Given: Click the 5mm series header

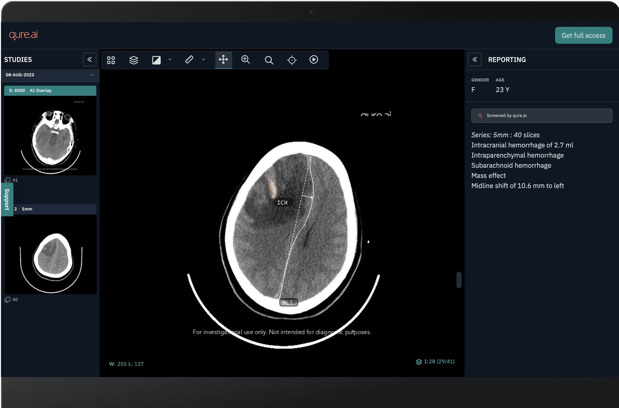Looking at the screenshot, I should click(50, 209).
